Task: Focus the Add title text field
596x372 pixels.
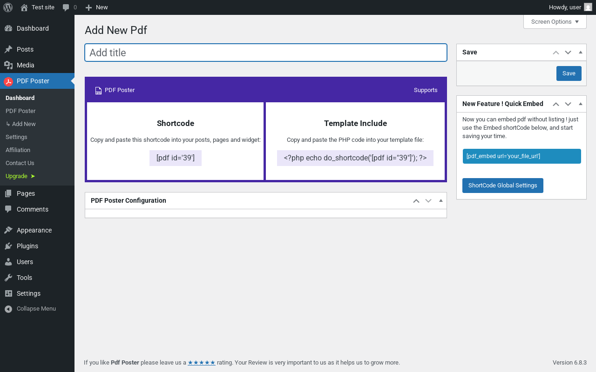Action: tap(265, 53)
